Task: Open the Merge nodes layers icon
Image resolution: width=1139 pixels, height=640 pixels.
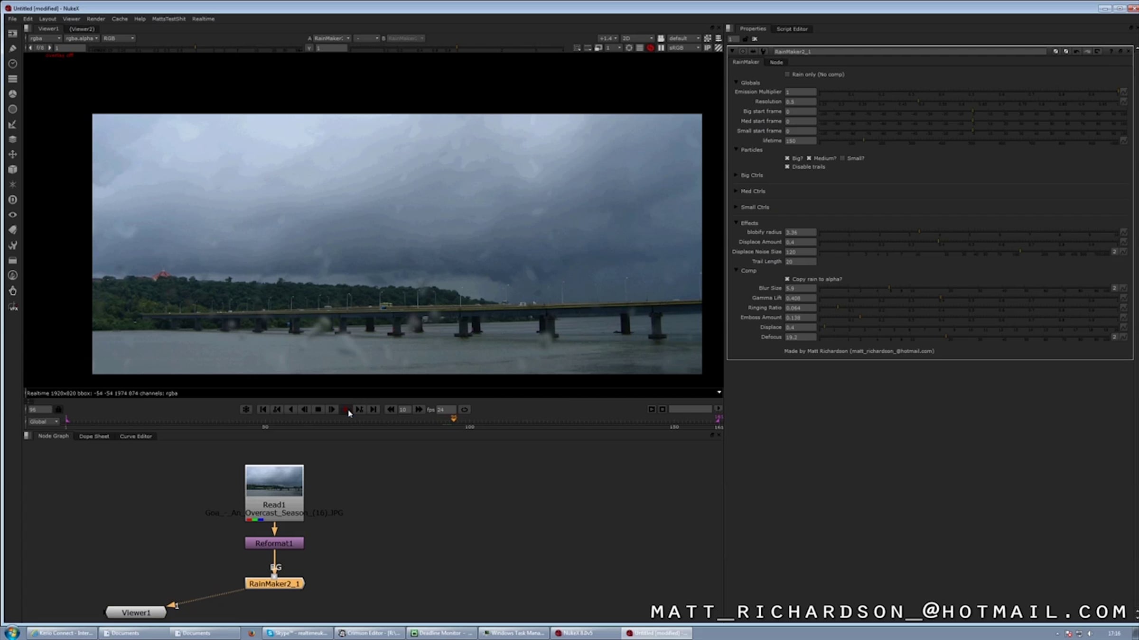Action: pos(13,139)
